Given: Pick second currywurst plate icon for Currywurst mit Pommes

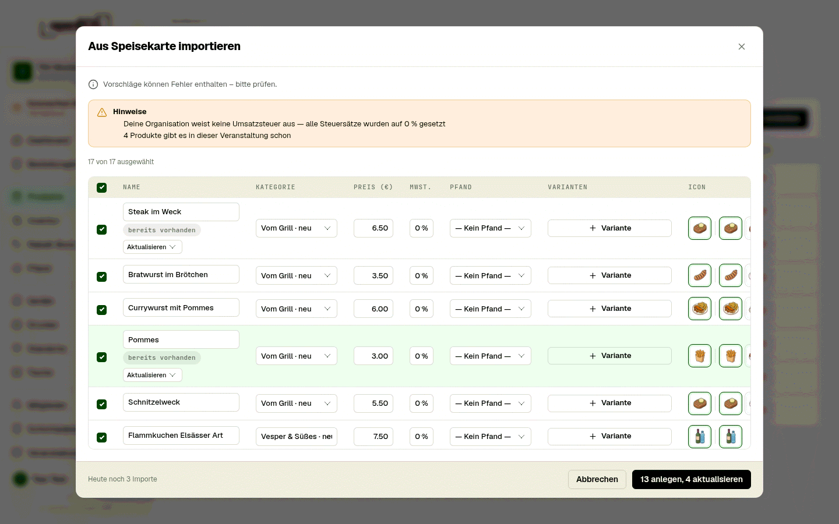Looking at the screenshot, I should [731, 309].
